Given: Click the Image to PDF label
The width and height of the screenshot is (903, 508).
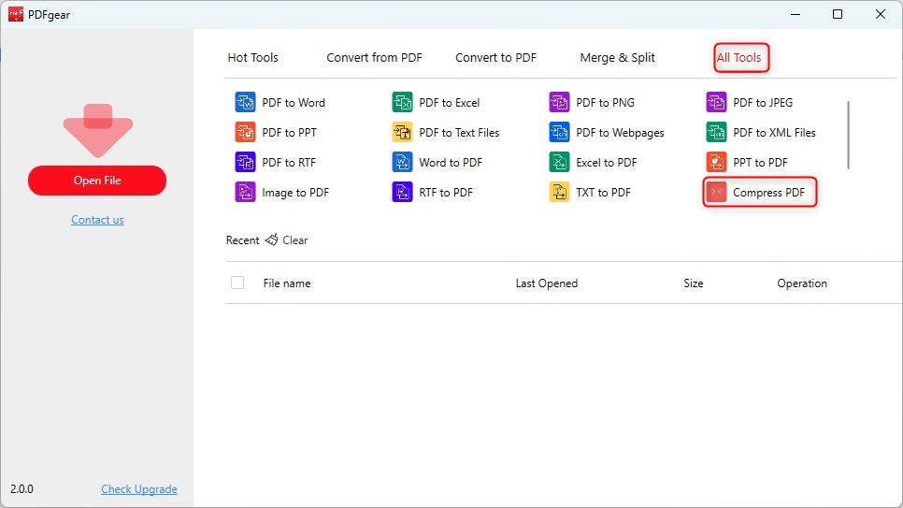Looking at the screenshot, I should tap(295, 193).
